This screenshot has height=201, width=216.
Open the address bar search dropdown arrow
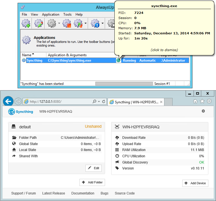click(99, 102)
